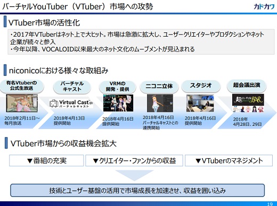The image size is (277, 206).
Task: Select the バーチャルキャスト label bubble
Action: pyautogui.click(x=72, y=87)
